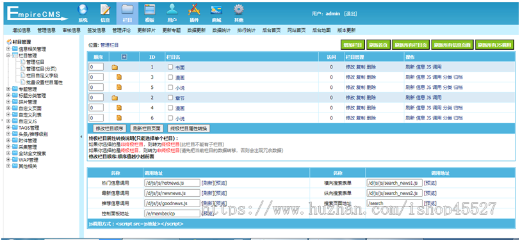This screenshot has width=520, height=241.
Task: Click the folder icon beside 碎片管理
Action: pos(15,102)
